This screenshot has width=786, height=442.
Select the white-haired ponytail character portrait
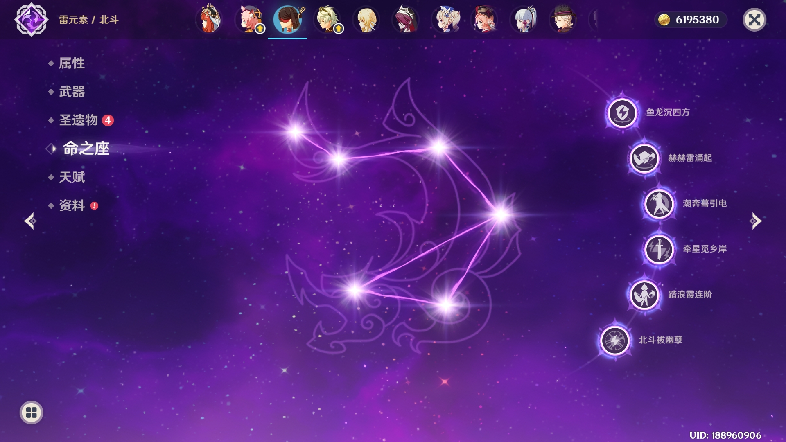click(x=524, y=19)
